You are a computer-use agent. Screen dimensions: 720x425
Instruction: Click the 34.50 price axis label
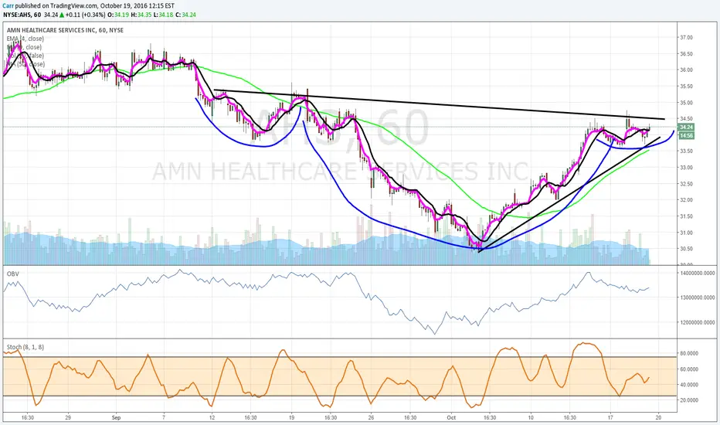(686, 118)
